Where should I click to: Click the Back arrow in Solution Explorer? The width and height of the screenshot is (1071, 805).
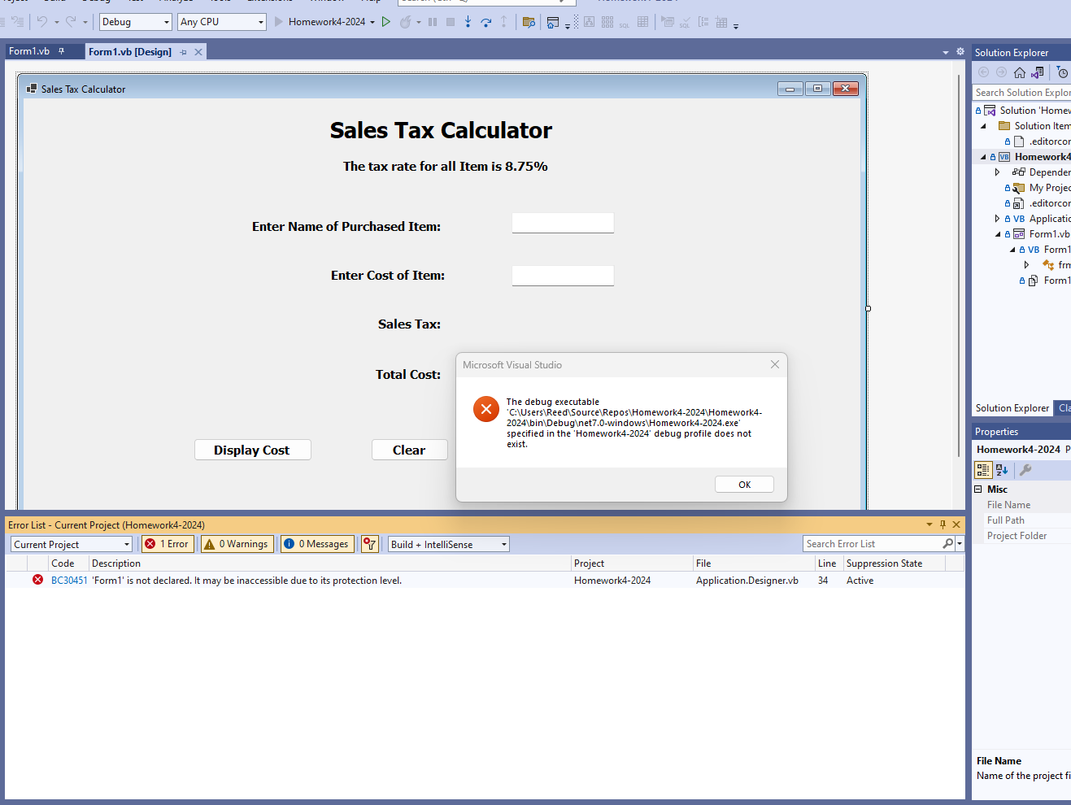pos(984,72)
